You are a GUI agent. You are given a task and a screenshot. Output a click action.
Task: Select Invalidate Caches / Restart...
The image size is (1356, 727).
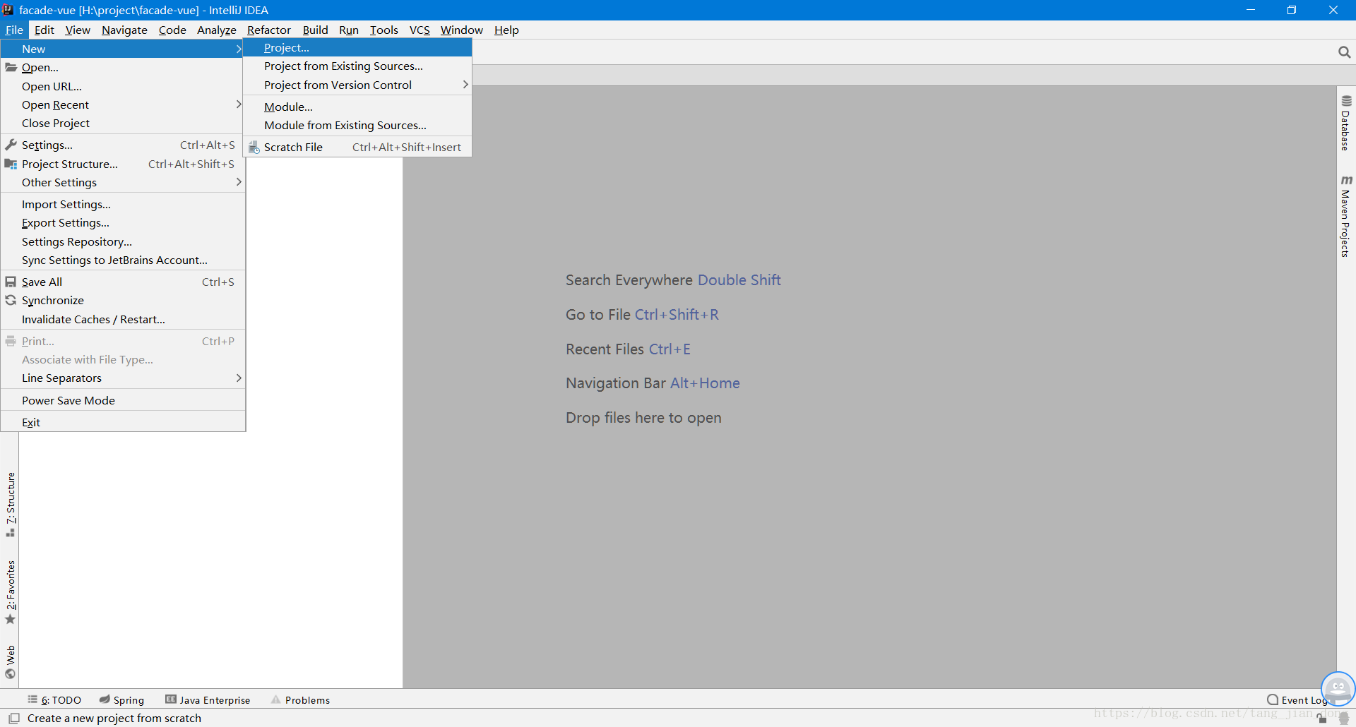tap(123, 319)
